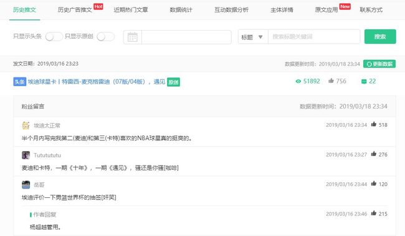Click the commenter name Tutututu
The image size is (405, 236).
[47, 155]
